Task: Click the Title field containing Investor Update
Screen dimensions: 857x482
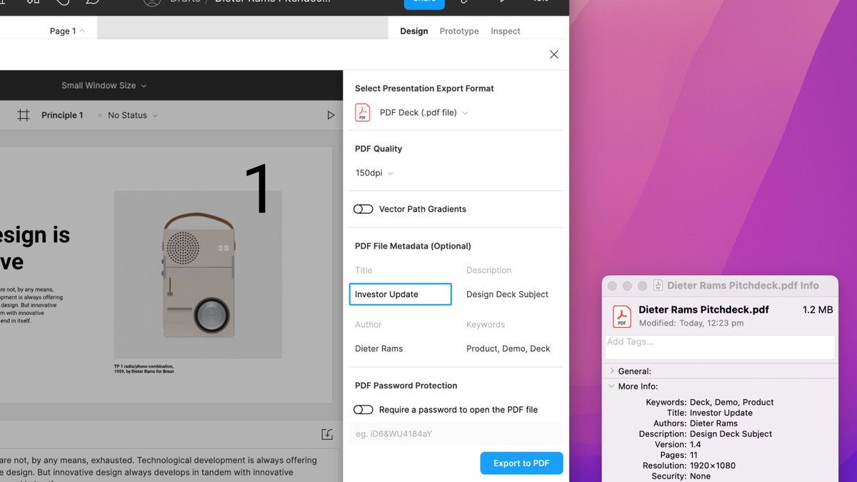Action: pos(401,294)
